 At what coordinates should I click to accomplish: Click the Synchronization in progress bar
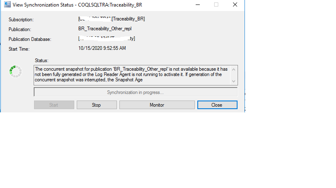tap(135, 92)
